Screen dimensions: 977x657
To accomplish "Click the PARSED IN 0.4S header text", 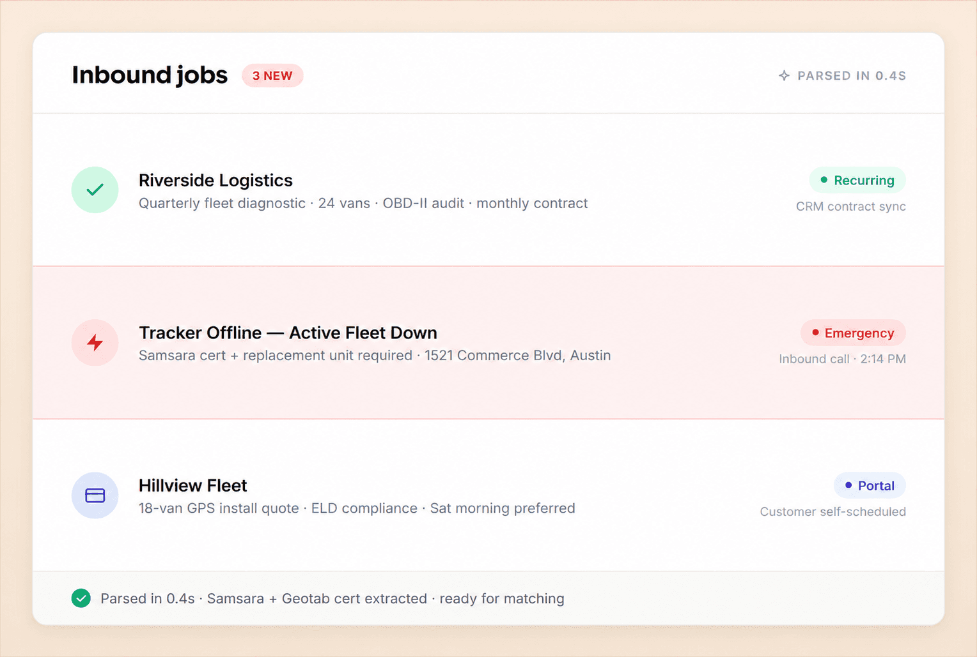I will coord(852,76).
